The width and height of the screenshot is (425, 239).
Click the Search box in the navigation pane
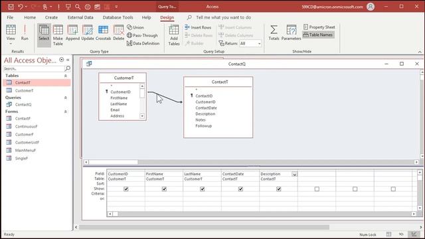pyautogui.click(x=34, y=69)
